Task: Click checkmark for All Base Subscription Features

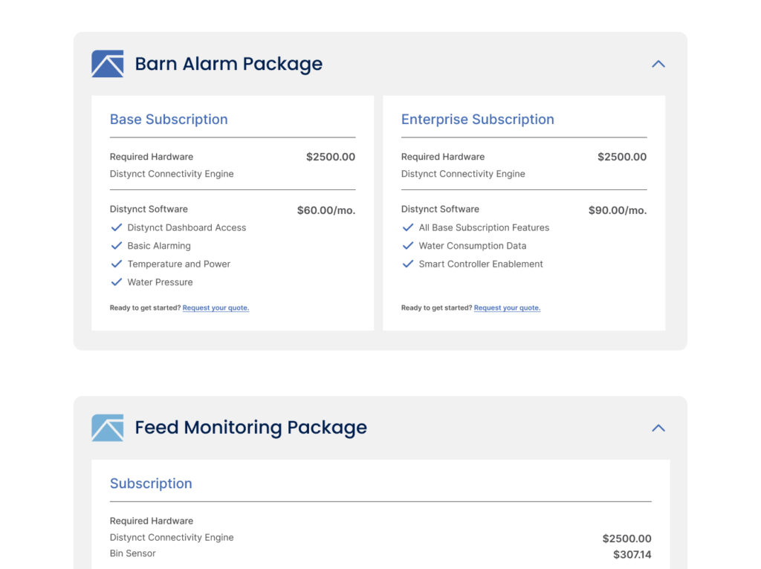Action: [x=407, y=228]
